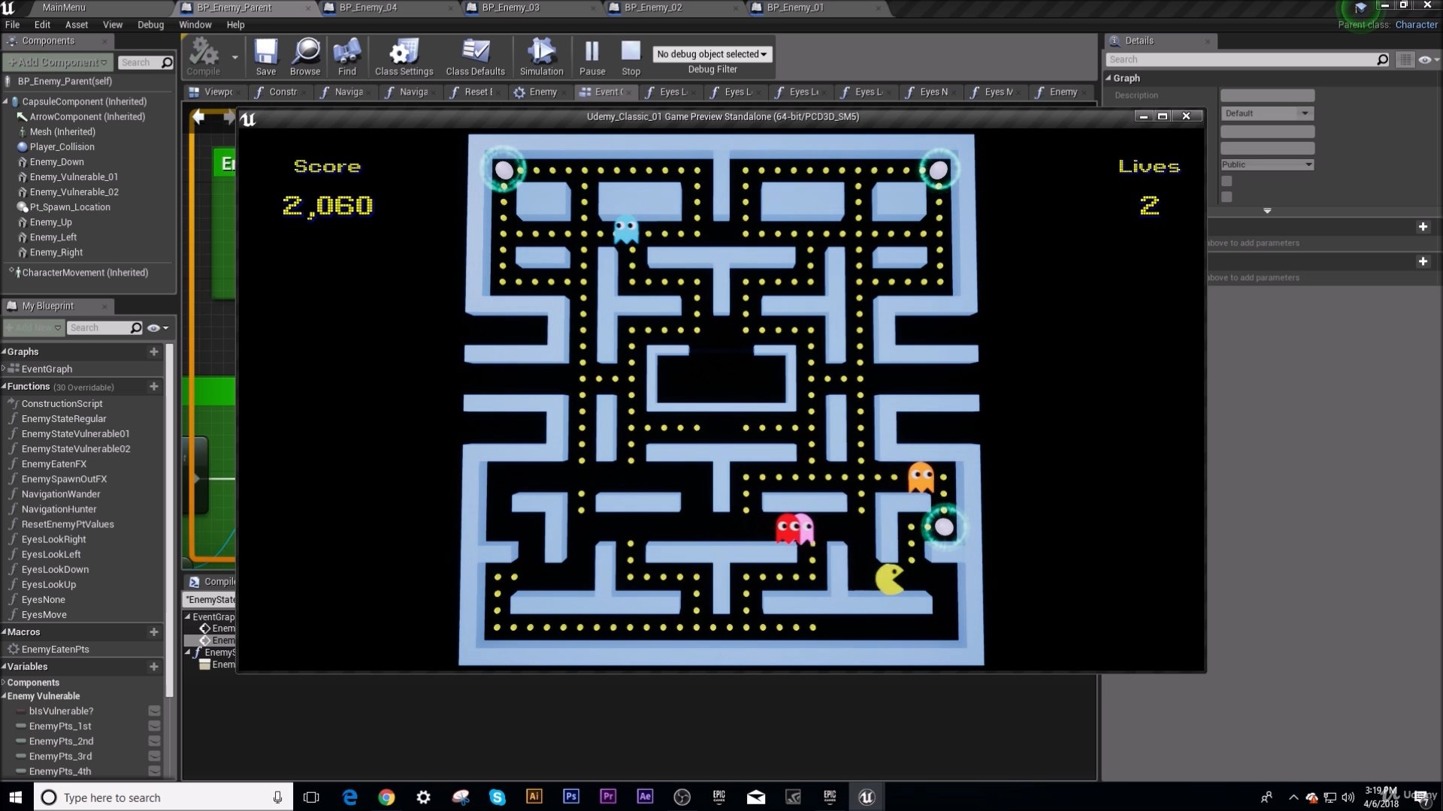Select the NavigationHunter function
Screen dimensions: 1443x811
[59, 509]
